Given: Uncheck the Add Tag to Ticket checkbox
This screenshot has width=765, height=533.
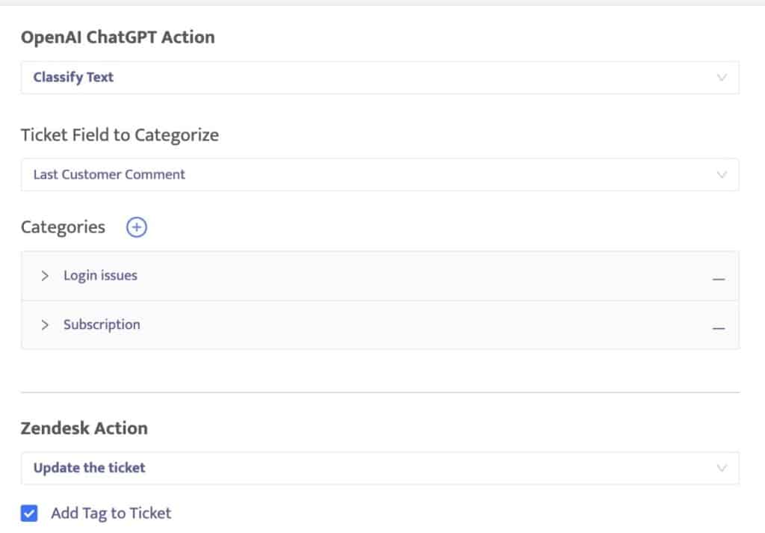Looking at the screenshot, I should click(29, 513).
